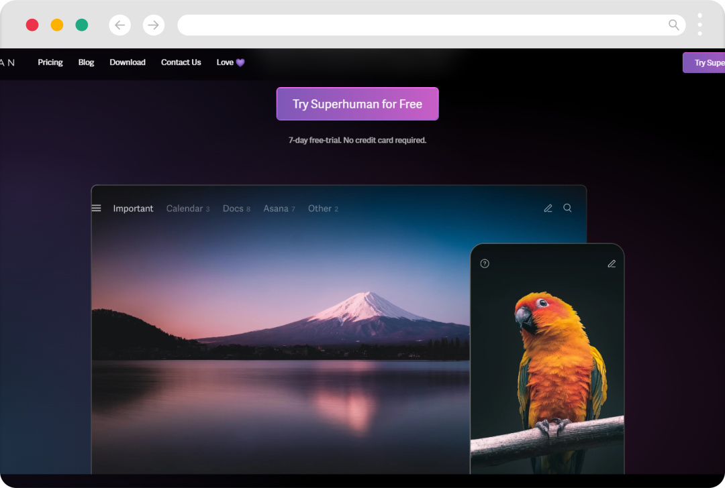Screen dimensions: 725x488
Task: Click the search icon in desktop mockup
Action: pos(567,208)
